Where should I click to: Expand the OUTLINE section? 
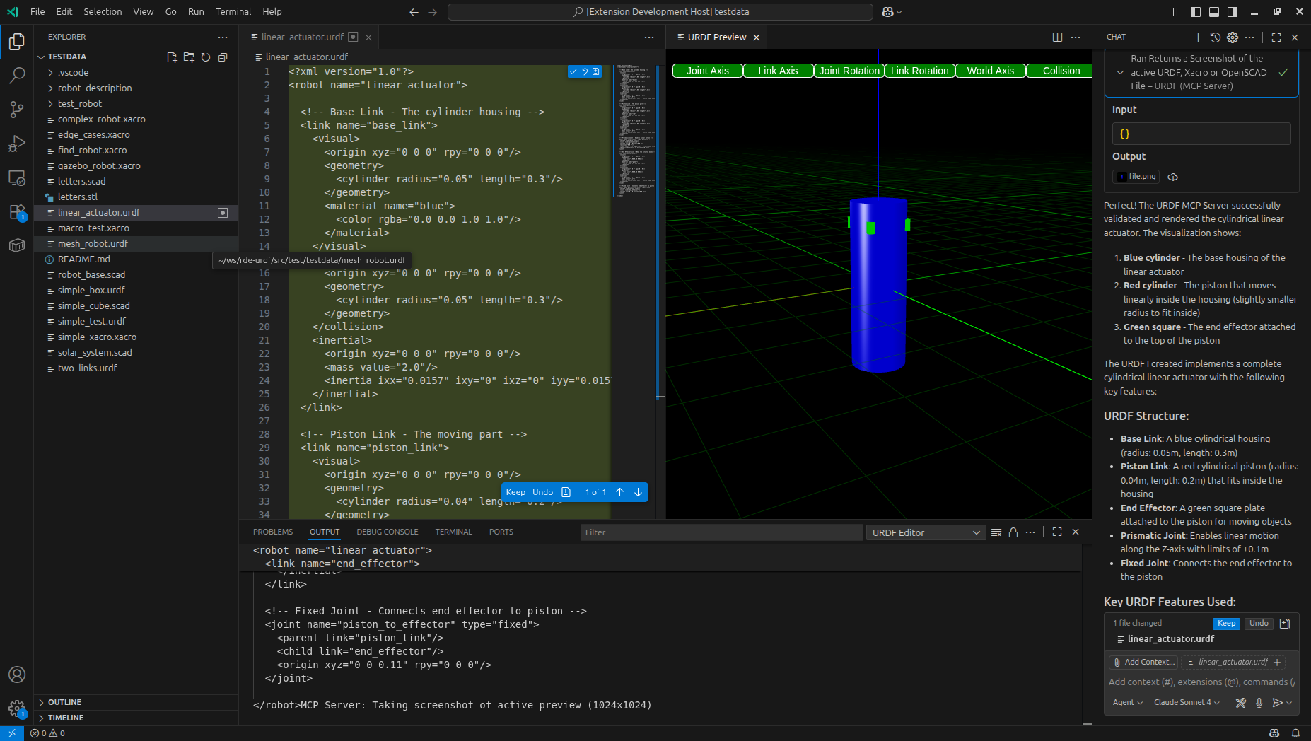coord(64,703)
